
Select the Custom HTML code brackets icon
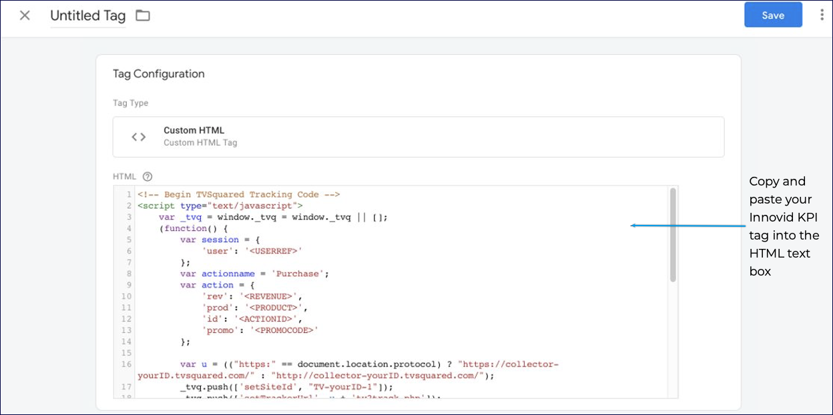click(x=138, y=136)
